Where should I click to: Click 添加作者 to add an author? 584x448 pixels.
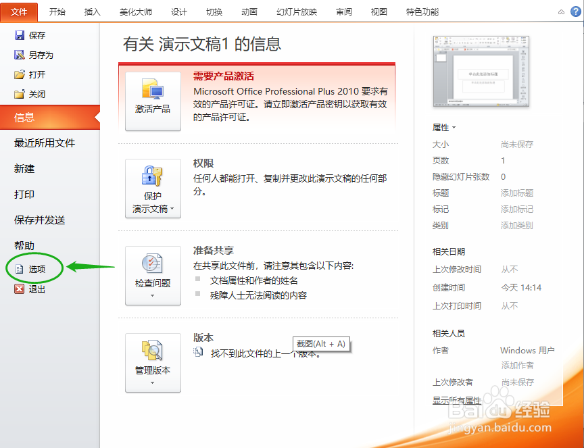[x=517, y=366]
